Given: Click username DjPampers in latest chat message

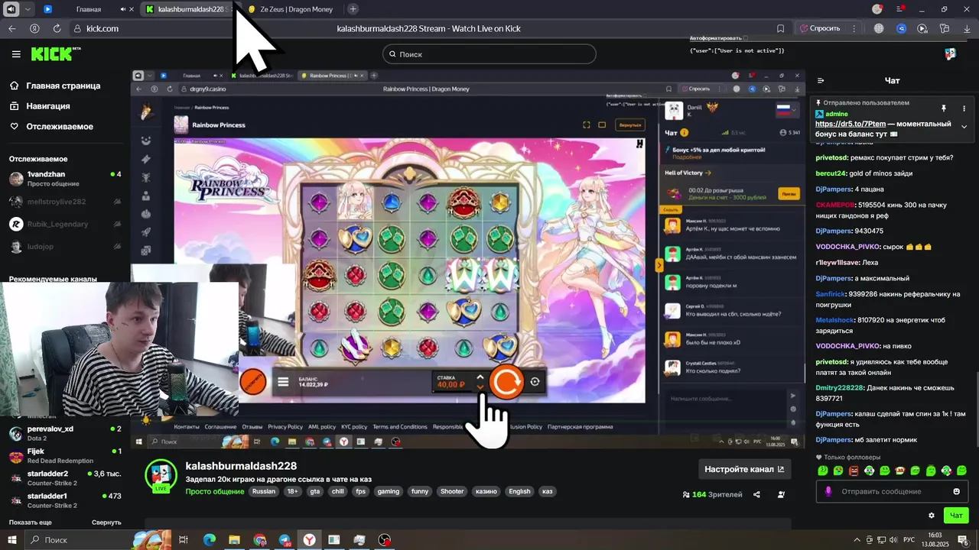Looking at the screenshot, I should tap(832, 440).
